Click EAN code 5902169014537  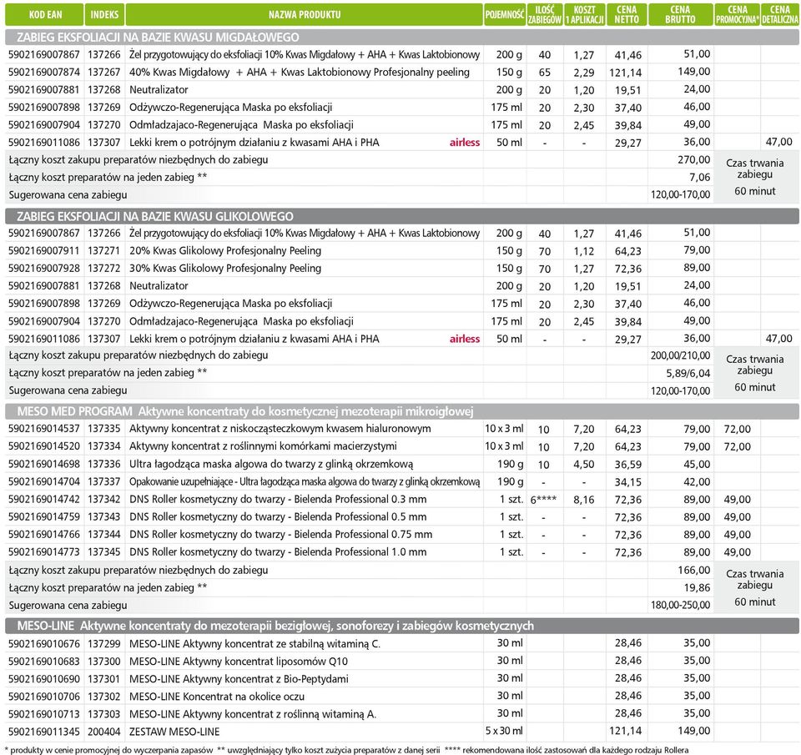click(x=44, y=429)
